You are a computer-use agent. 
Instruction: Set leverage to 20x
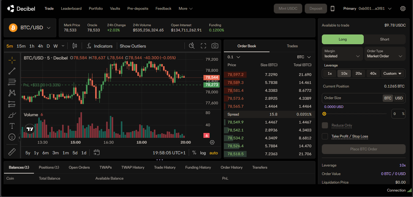tap(359, 73)
